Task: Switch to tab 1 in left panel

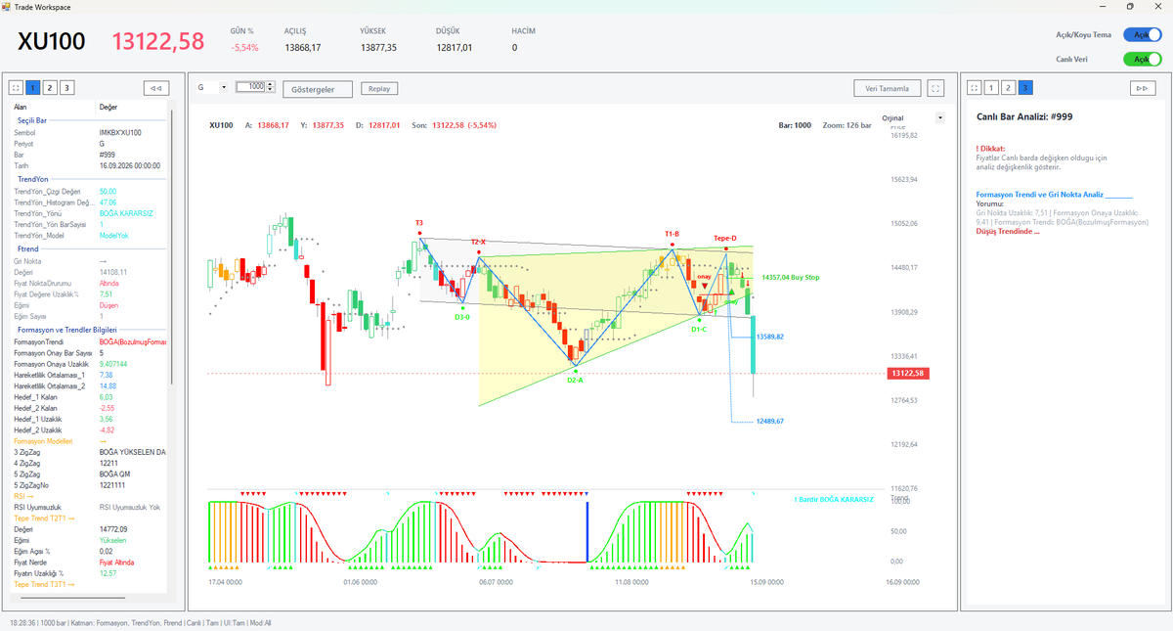Action: tap(33, 88)
